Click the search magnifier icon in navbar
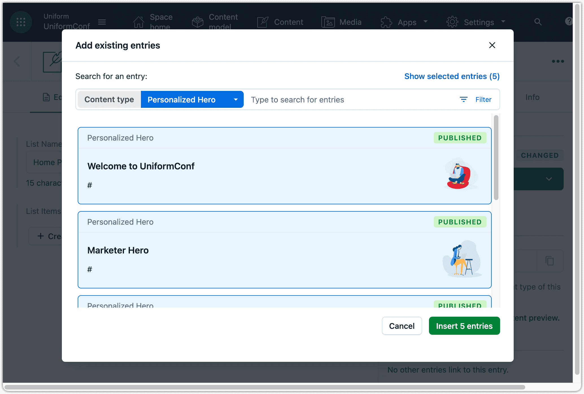Screen dimensions: 584x394 pos(538,22)
